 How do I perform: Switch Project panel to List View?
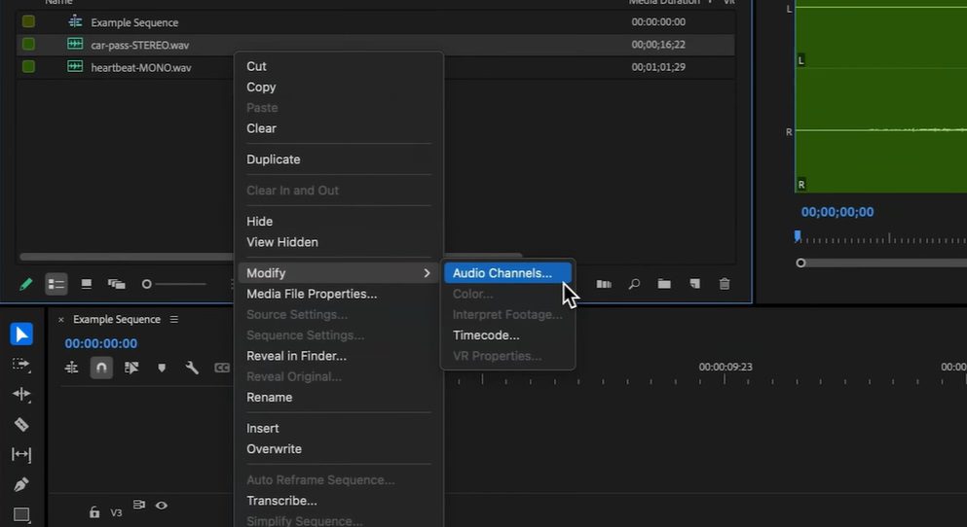pos(56,284)
